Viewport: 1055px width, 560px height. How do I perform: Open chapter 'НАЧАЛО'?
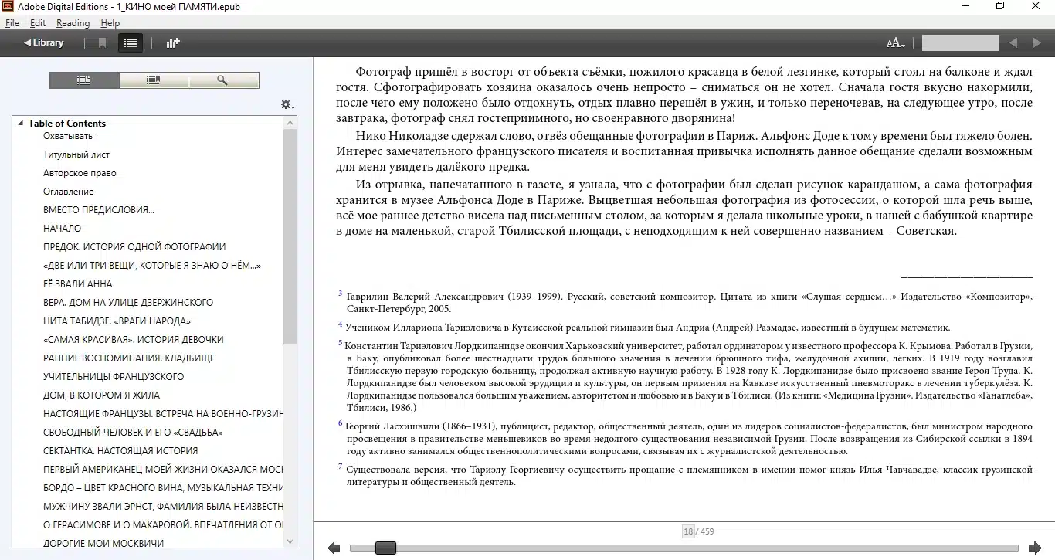point(62,229)
